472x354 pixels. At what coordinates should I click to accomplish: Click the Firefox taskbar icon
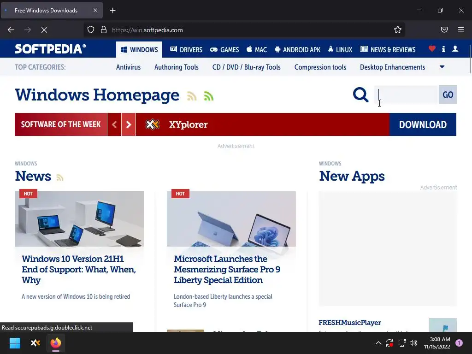coord(56,343)
